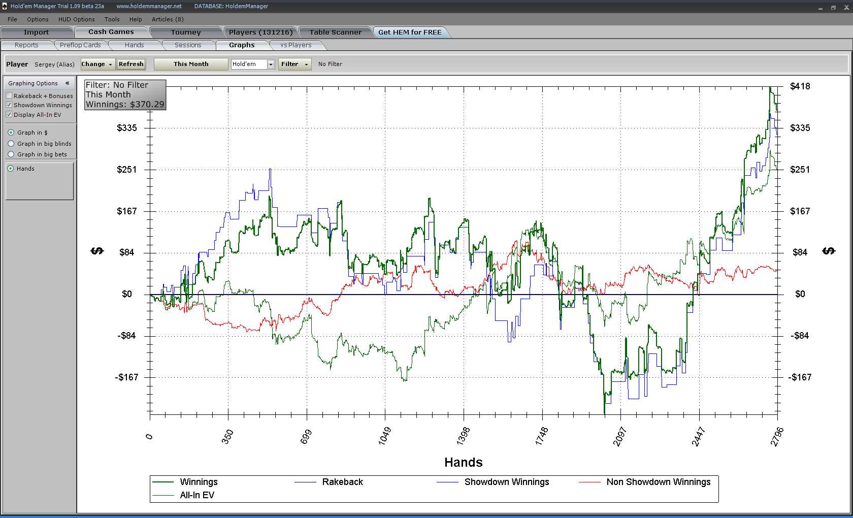Switch to the Sessions tab
This screenshot has width=853, height=518.
click(x=188, y=45)
